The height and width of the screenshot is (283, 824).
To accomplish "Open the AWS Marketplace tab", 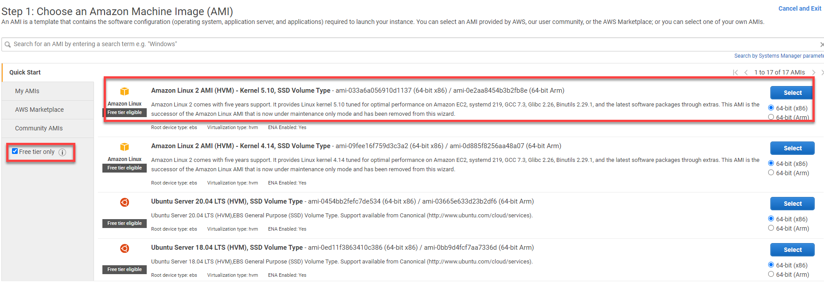I will (x=48, y=110).
